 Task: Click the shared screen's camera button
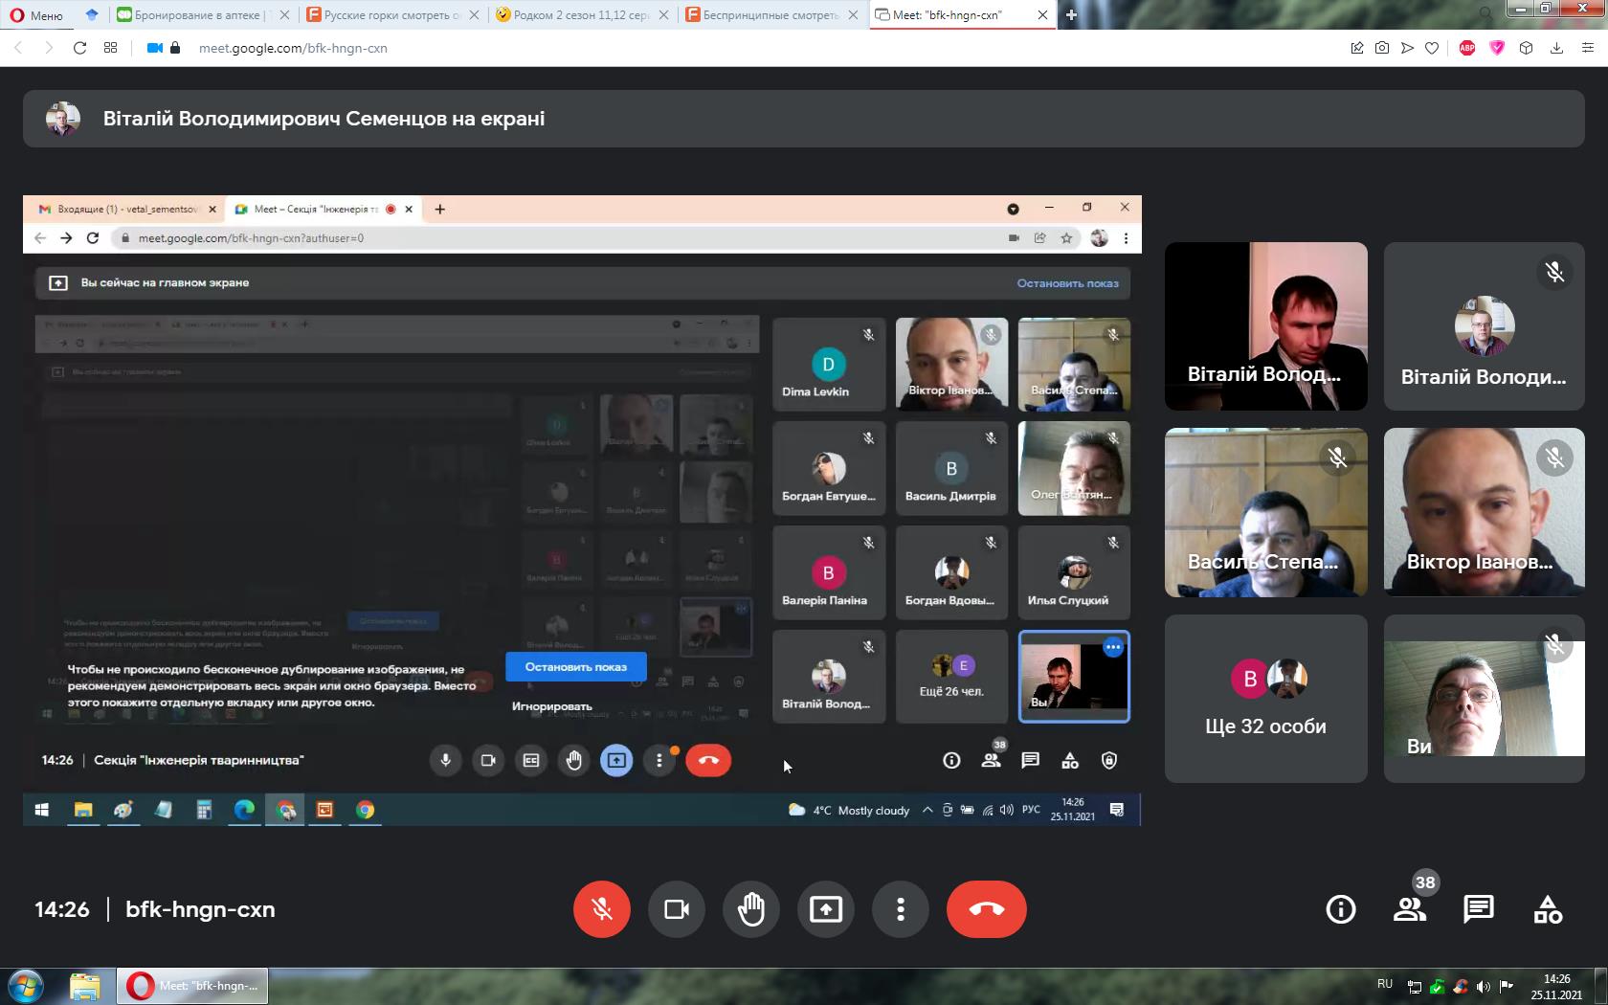click(x=488, y=760)
